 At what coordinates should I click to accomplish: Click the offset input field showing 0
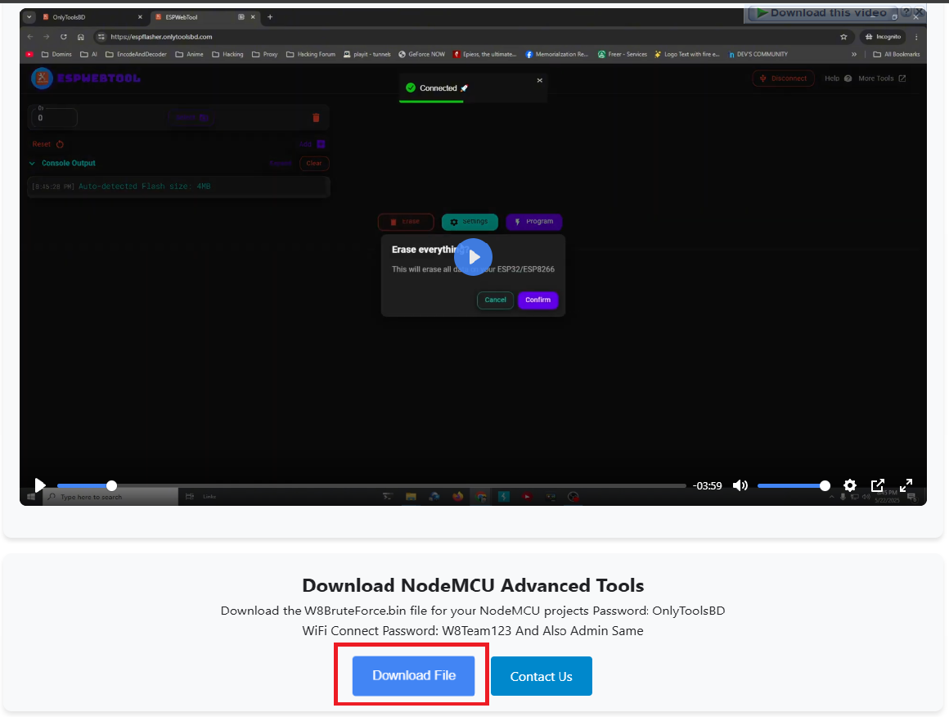(54, 118)
